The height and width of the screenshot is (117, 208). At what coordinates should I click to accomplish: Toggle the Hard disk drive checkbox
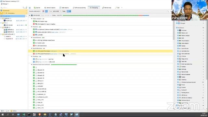(178, 51)
